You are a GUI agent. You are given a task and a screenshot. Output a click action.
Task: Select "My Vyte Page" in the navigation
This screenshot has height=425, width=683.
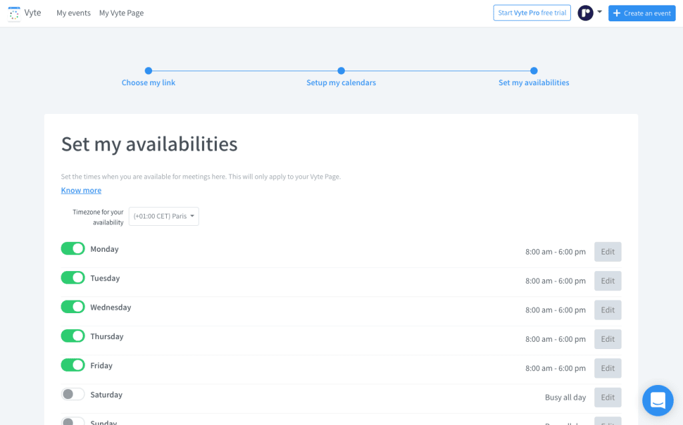point(121,13)
